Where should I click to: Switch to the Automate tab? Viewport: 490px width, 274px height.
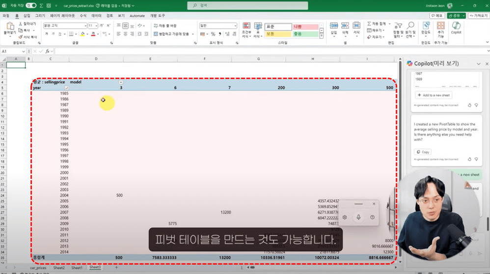[x=137, y=16]
